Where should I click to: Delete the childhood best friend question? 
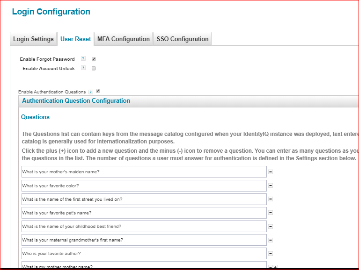pyautogui.click(x=271, y=226)
